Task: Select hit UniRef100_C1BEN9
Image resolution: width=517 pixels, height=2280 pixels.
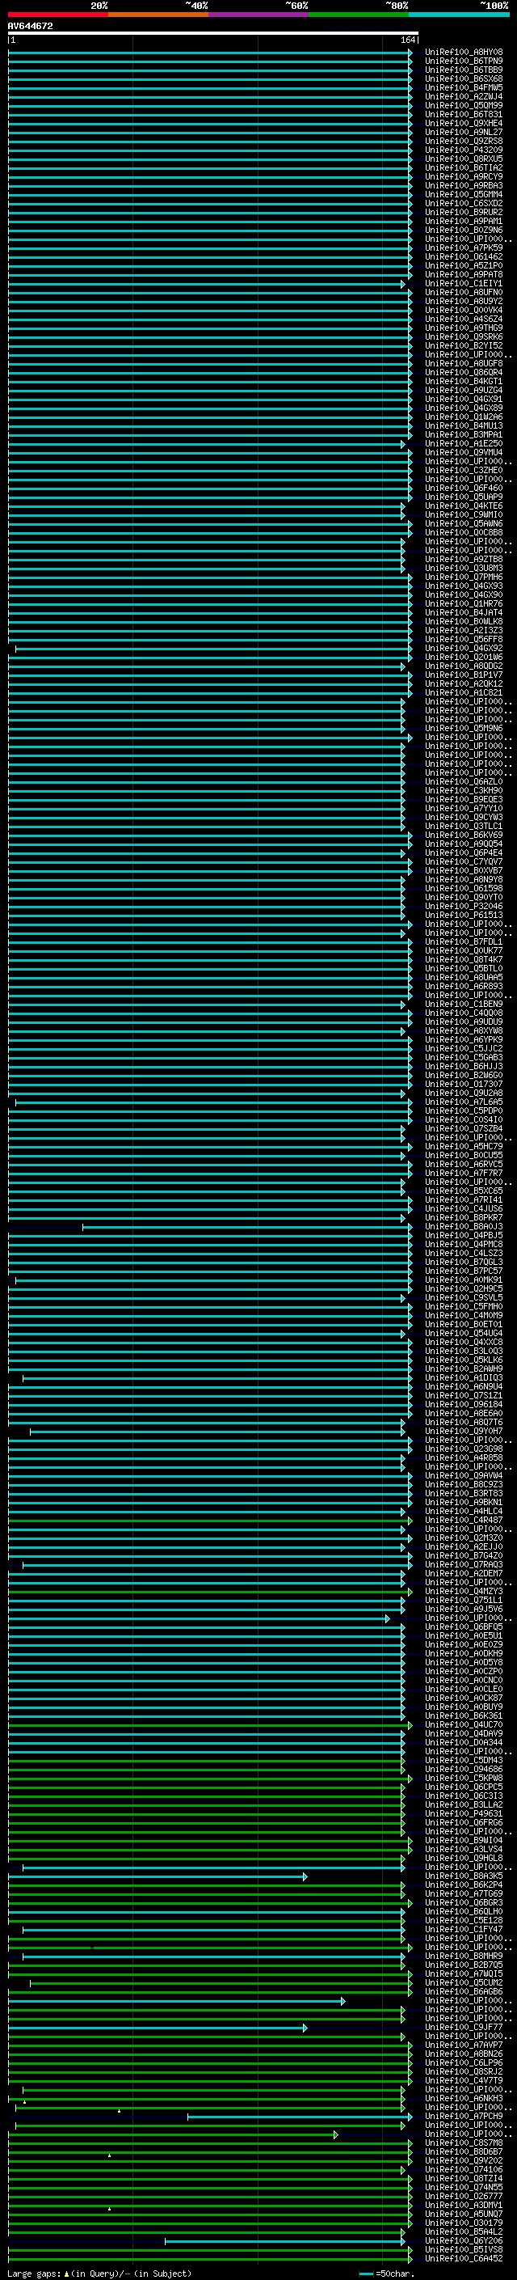Action: pyautogui.click(x=463, y=1004)
